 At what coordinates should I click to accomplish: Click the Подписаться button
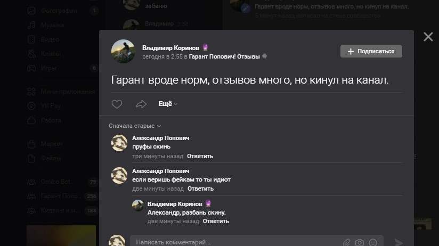[371, 51]
